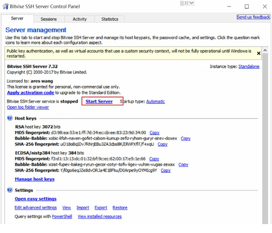Open the PowerShell query link
The width and height of the screenshot is (272, 233).
pyautogui.click(x=62, y=216)
